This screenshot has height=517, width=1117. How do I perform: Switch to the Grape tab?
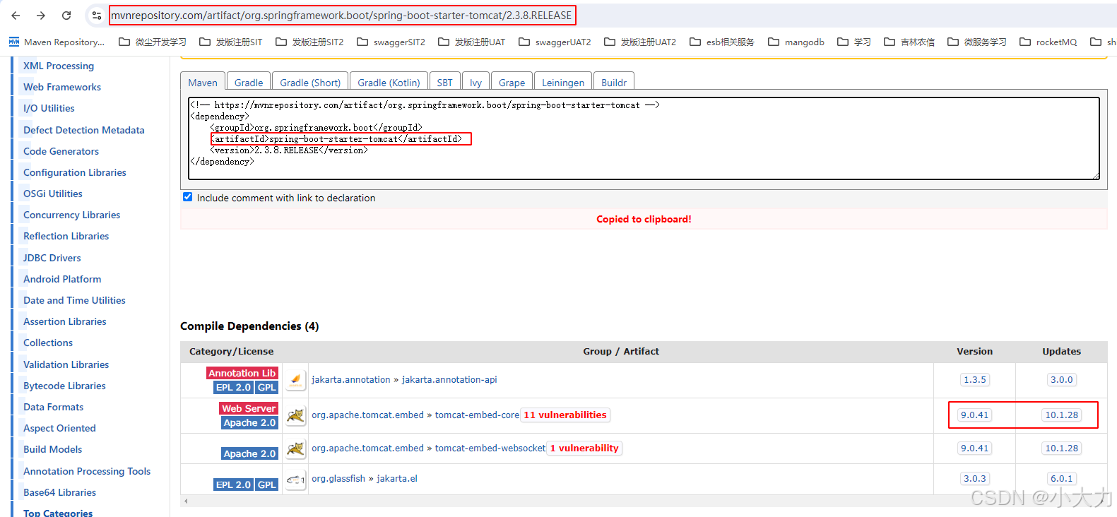coord(512,82)
